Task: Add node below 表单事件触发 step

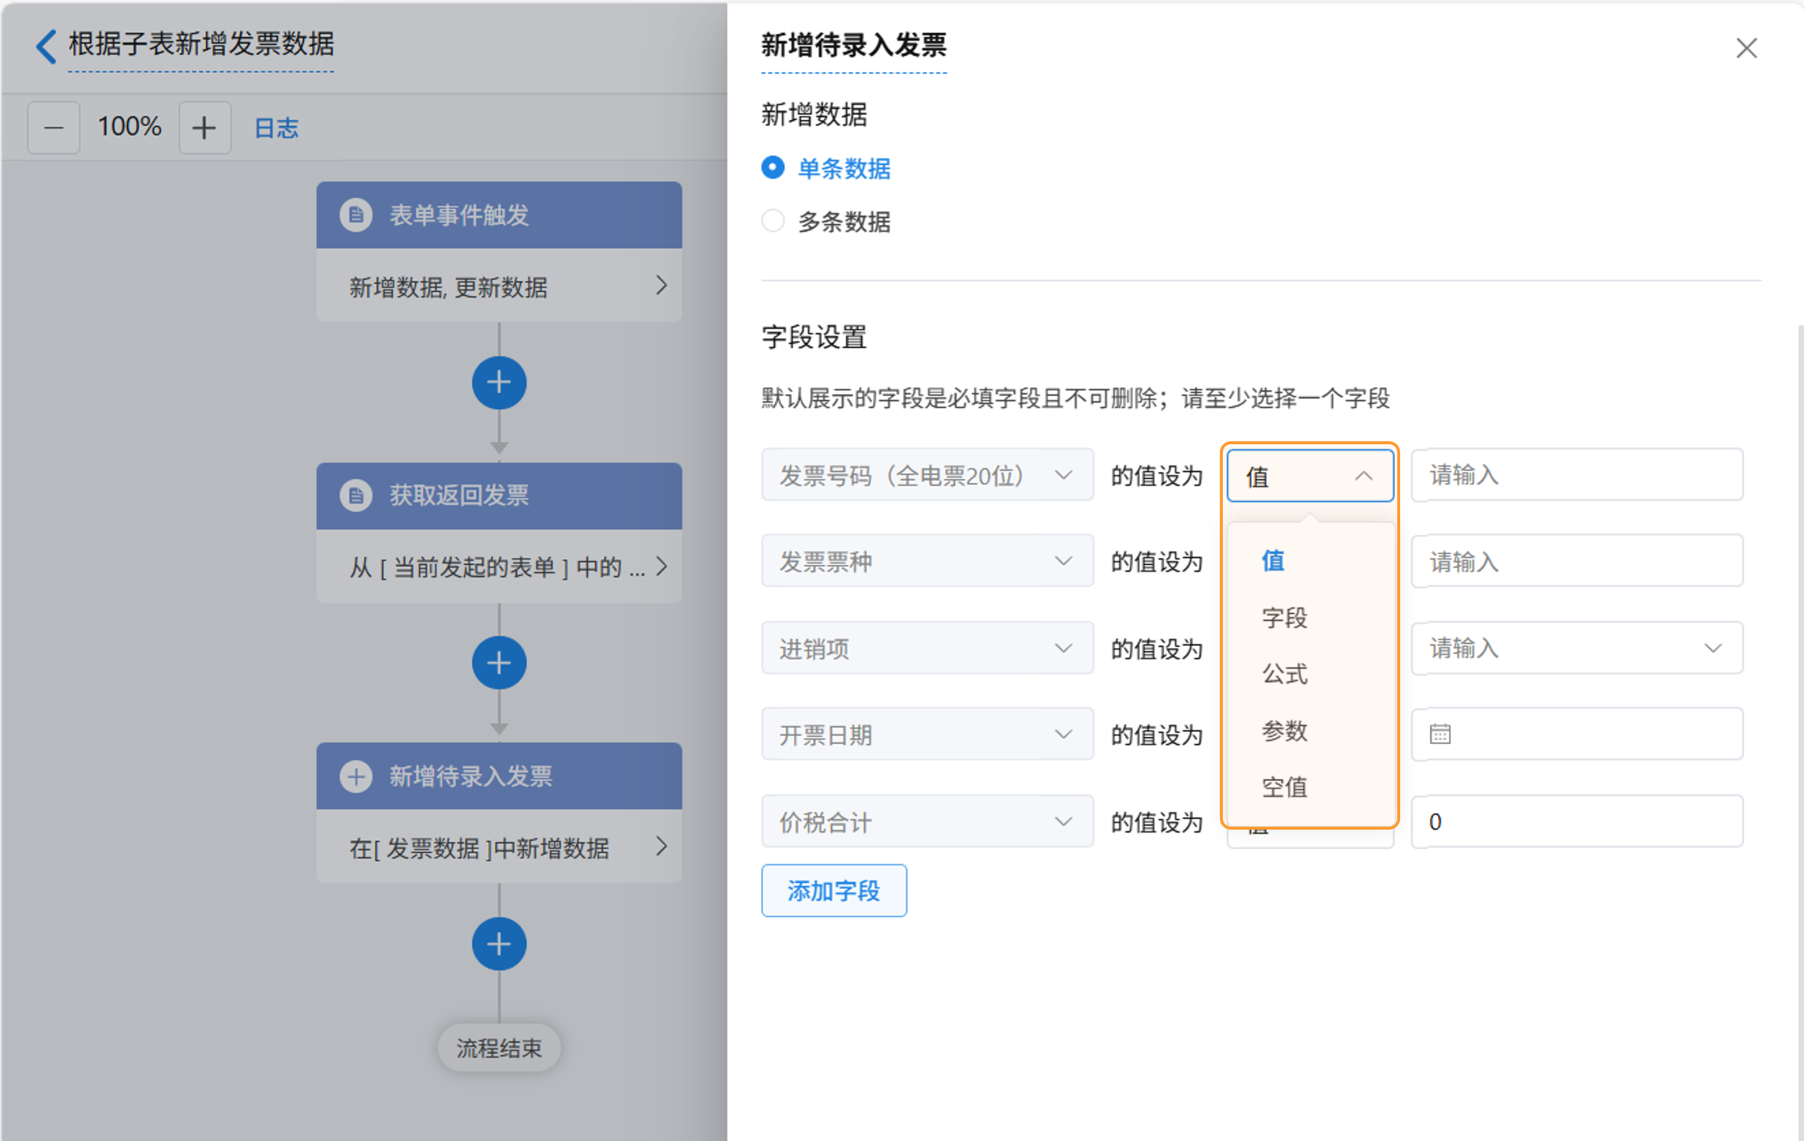Action: 499,383
